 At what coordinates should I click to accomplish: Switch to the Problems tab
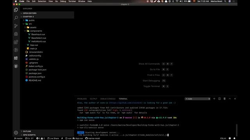click(82, 99)
